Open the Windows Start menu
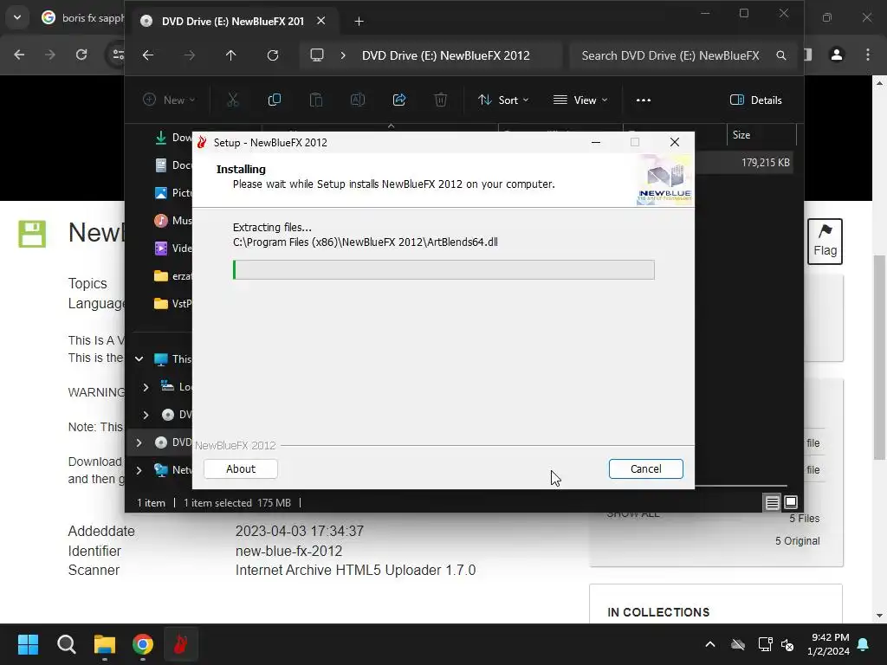 pos(28,644)
